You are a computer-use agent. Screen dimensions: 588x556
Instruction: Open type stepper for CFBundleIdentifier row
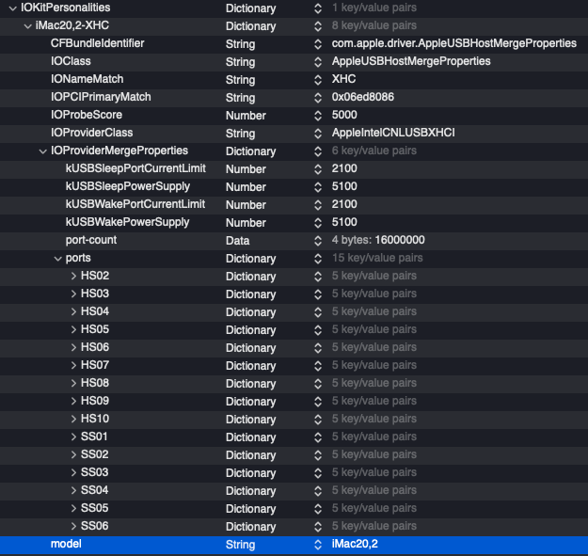click(x=318, y=44)
